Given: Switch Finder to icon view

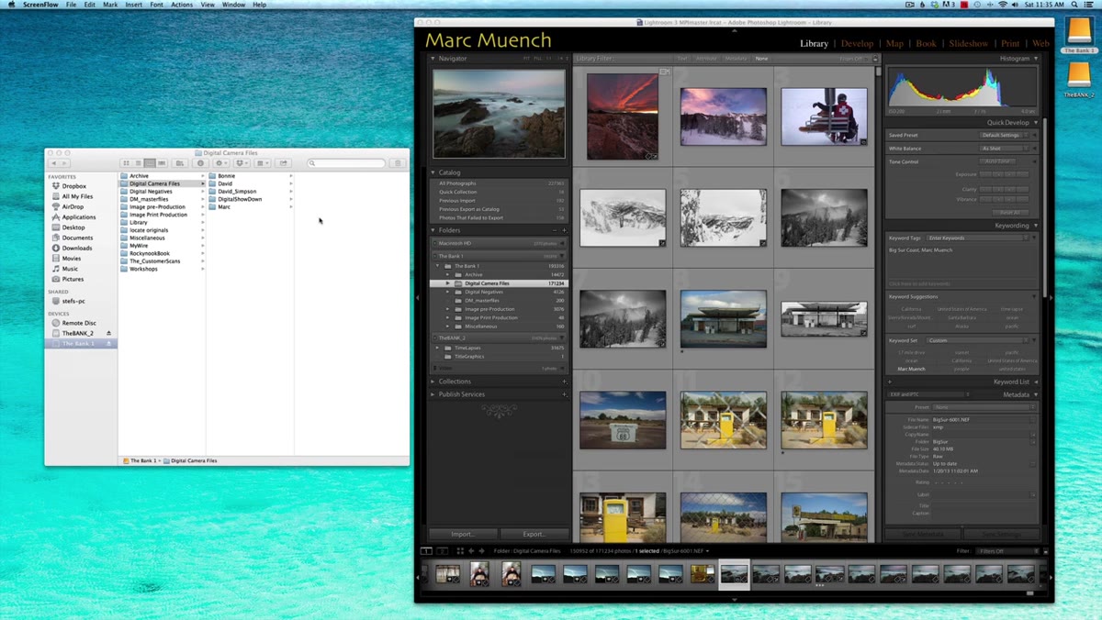Looking at the screenshot, I should [x=126, y=163].
